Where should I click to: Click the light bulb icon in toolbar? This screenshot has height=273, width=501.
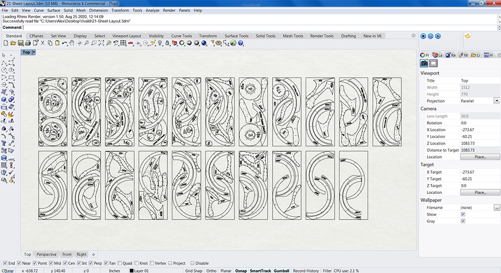[x=160, y=43]
